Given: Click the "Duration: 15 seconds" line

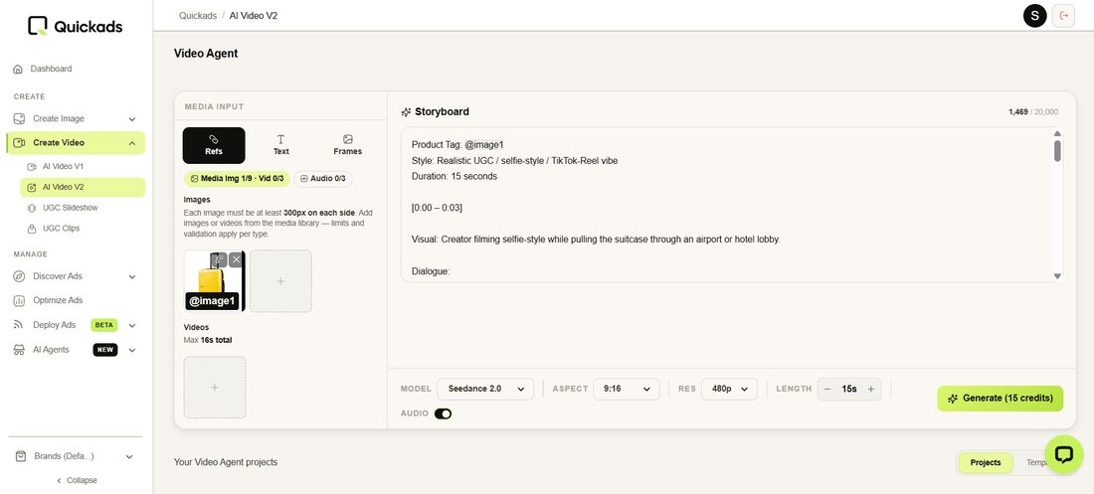Looking at the screenshot, I should [x=455, y=177].
